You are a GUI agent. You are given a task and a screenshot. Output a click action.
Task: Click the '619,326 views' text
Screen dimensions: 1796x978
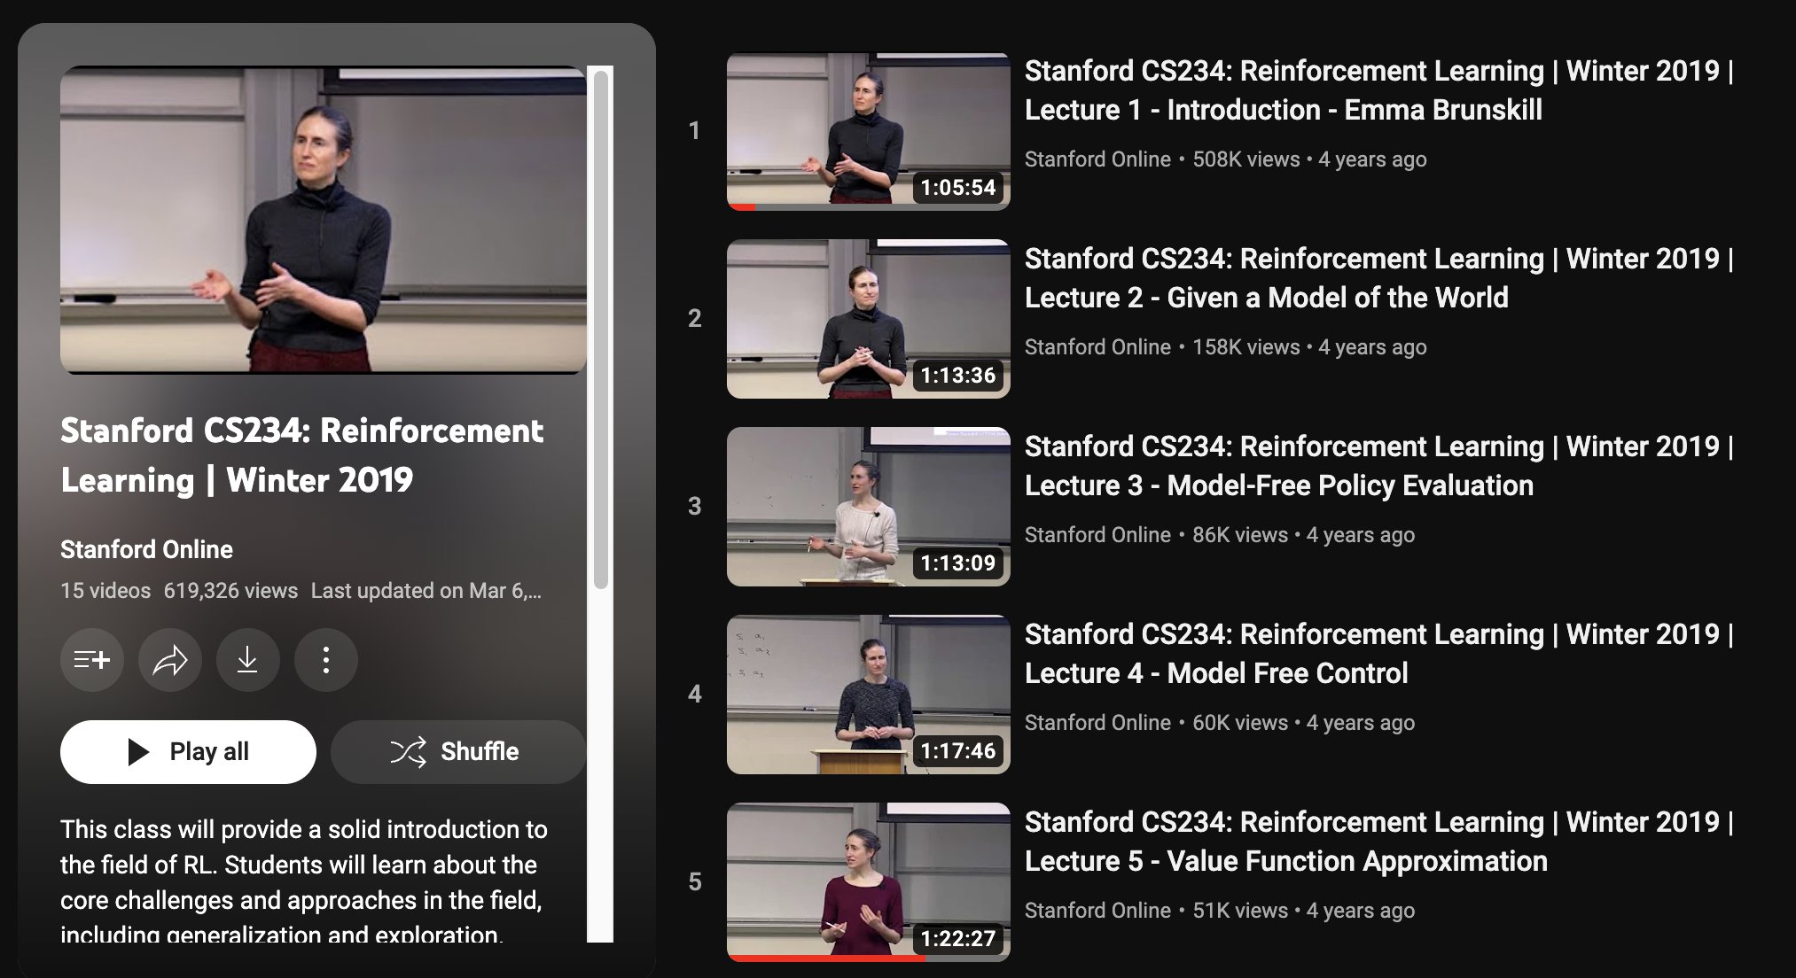pyautogui.click(x=230, y=591)
